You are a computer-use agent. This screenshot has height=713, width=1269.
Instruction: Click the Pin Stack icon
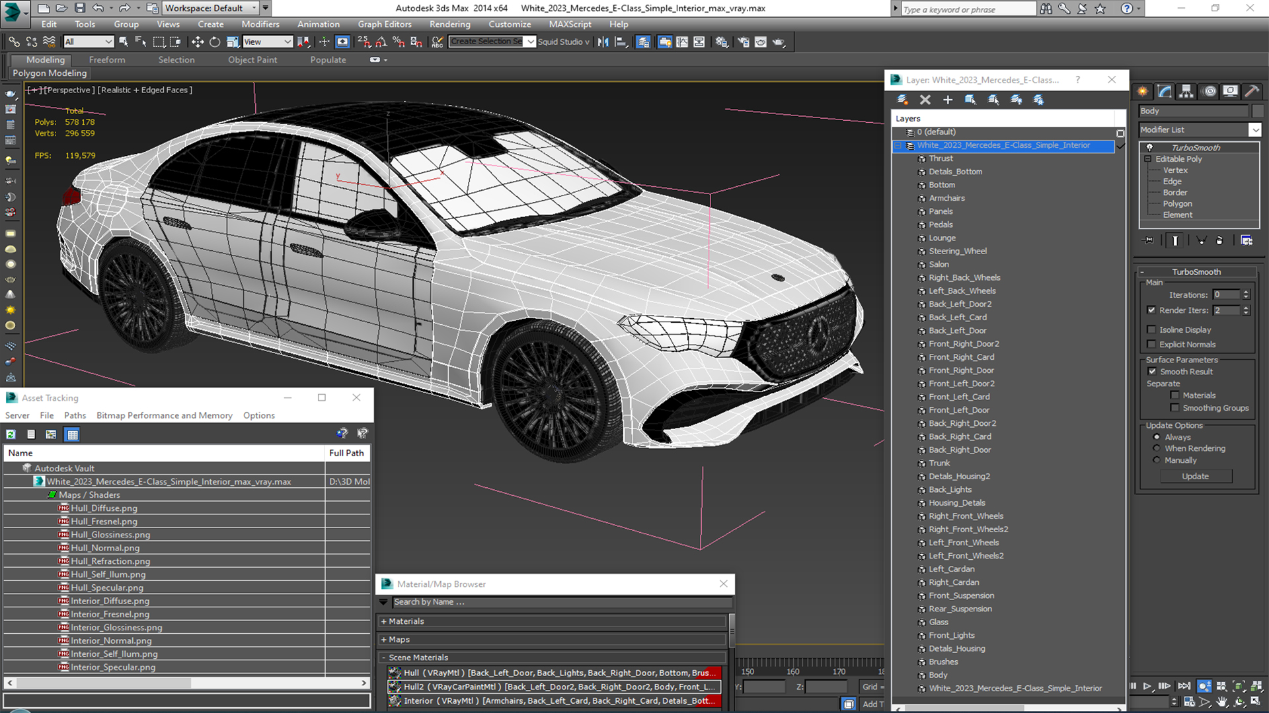tap(1149, 240)
